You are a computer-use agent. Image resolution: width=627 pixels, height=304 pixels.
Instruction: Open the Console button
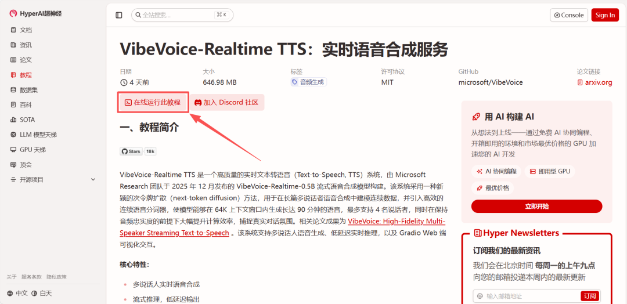(x=569, y=15)
